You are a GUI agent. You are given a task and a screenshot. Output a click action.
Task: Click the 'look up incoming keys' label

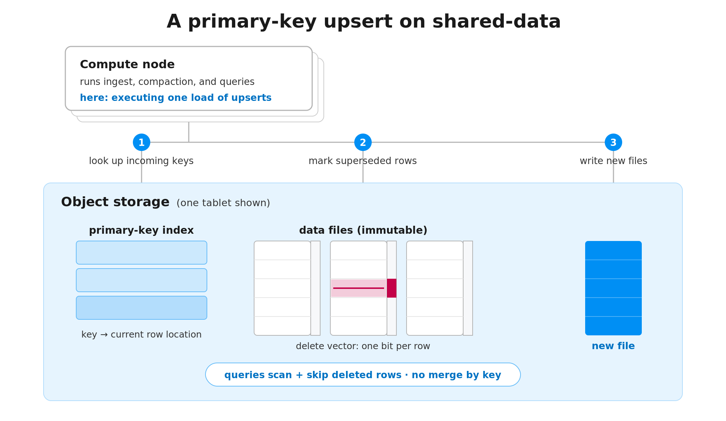pyautogui.click(x=141, y=161)
